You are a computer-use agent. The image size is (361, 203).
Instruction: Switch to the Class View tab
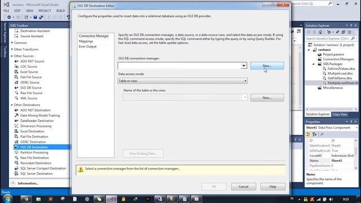pyautogui.click(x=340, y=114)
